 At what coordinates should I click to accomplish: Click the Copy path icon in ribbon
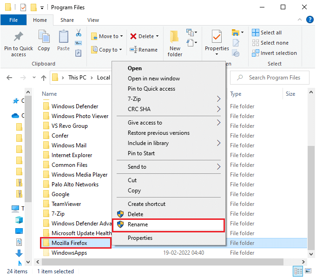click(x=79, y=43)
